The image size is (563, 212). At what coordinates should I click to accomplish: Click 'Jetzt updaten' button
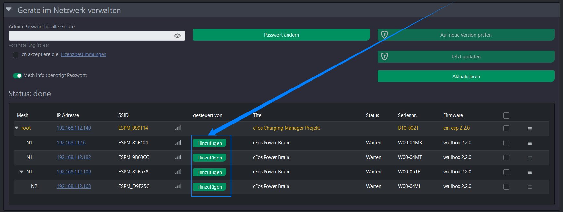pos(466,56)
